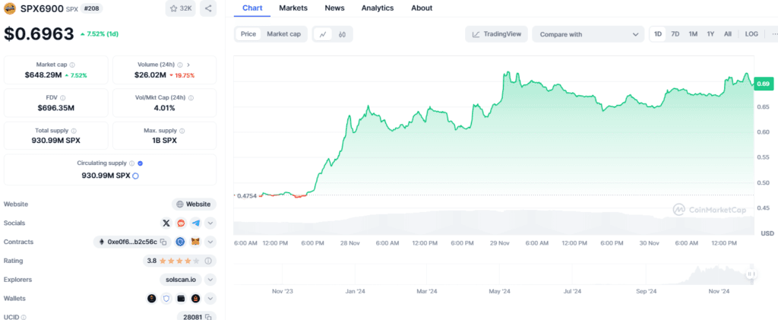Expand more Explorers
The width and height of the screenshot is (778, 320).
coord(210,280)
